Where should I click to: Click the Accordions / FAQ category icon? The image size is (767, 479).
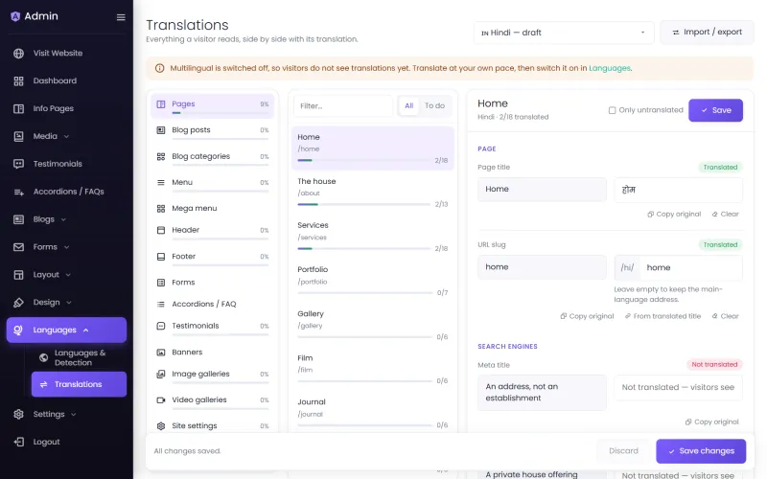[160, 304]
